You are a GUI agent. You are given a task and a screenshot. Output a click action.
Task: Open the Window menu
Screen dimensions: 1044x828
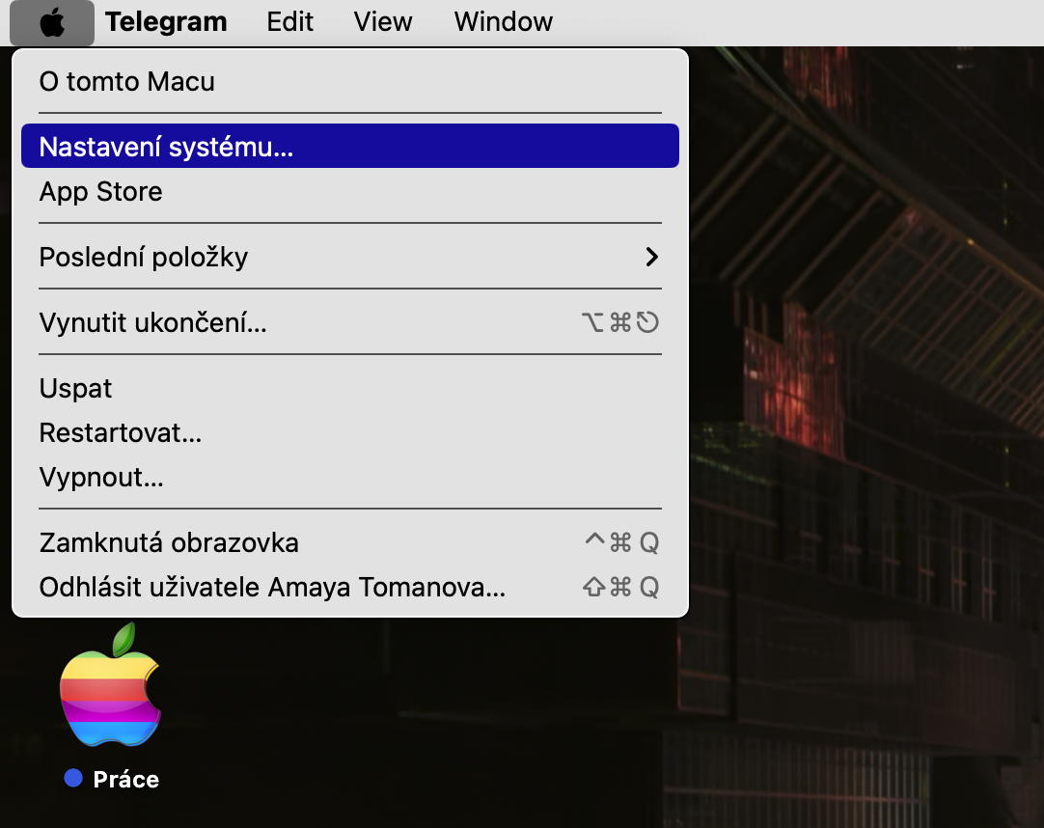point(504,22)
